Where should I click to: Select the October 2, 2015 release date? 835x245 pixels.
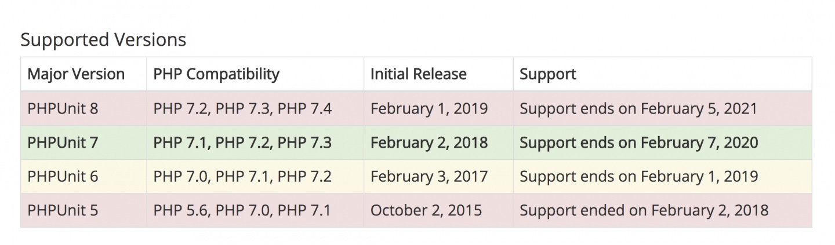(426, 210)
